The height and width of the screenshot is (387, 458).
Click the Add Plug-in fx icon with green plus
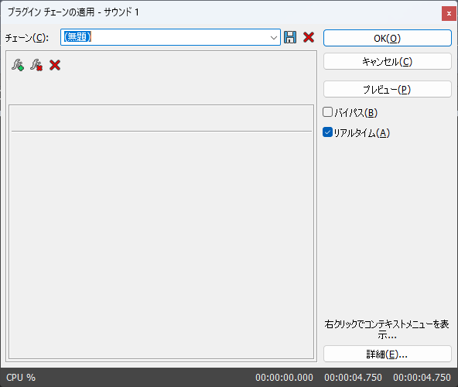tap(18, 65)
